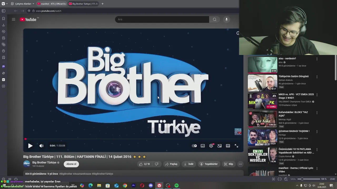
Task: Open page actions in status bar
Action: tap(285, 179)
